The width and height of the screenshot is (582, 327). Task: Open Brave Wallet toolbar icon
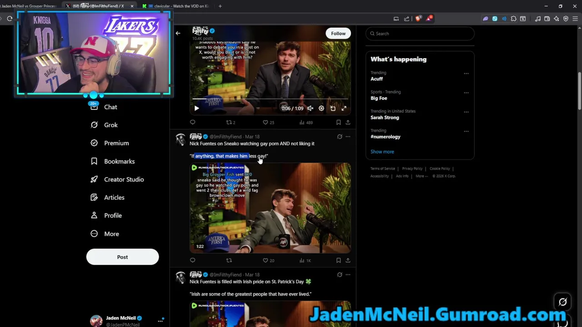pos(547,19)
